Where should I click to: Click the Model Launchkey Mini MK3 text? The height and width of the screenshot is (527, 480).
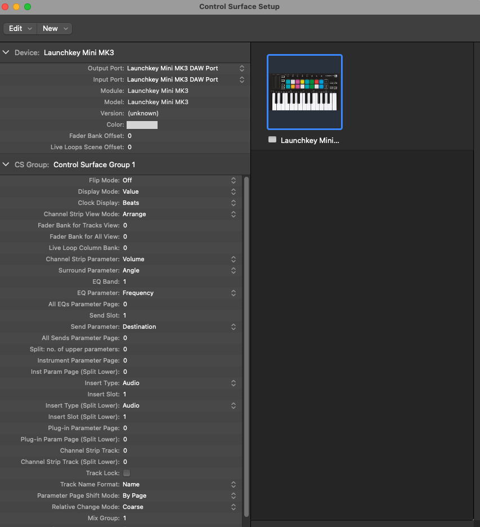158,102
